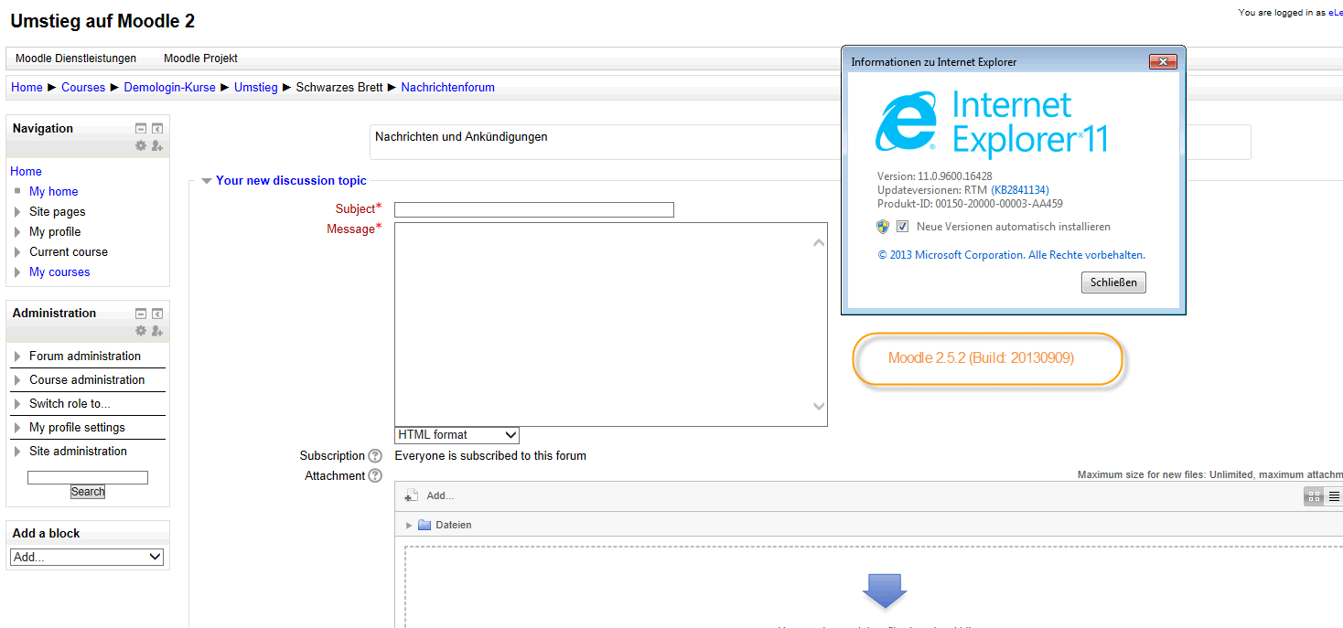Image resolution: width=1343 pixels, height=628 pixels.
Task: Open Navigation block configuration gear
Action: pos(141,146)
